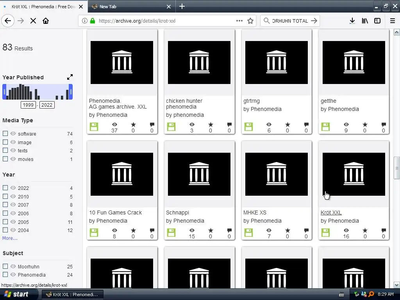
Task: Toggle the eye icon next to Moorhuhn
Action: [x=13, y=266]
